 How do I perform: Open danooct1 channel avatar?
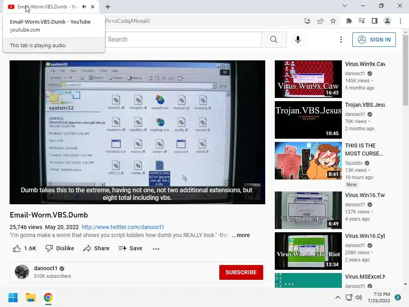pos(22,272)
